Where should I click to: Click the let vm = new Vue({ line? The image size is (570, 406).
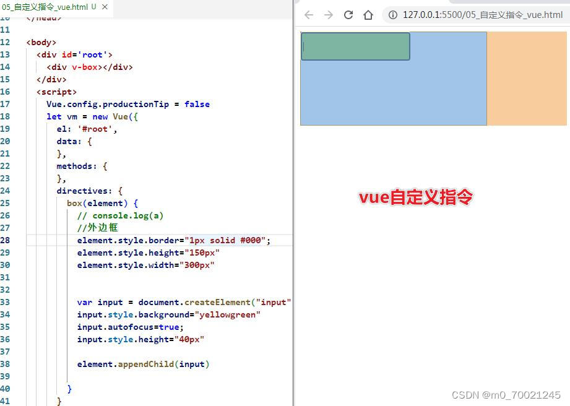tap(92, 117)
